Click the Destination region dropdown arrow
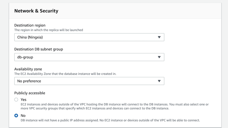The image size is (228, 128). pyautogui.click(x=159, y=37)
